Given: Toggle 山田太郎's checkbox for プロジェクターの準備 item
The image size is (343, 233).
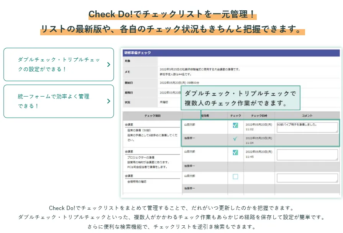Looking at the screenshot, I should click(235, 153).
